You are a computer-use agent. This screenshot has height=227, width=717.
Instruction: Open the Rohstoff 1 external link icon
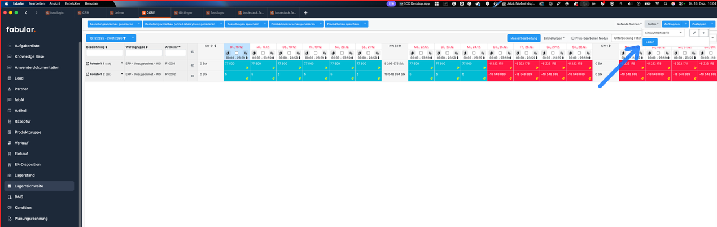pos(88,64)
